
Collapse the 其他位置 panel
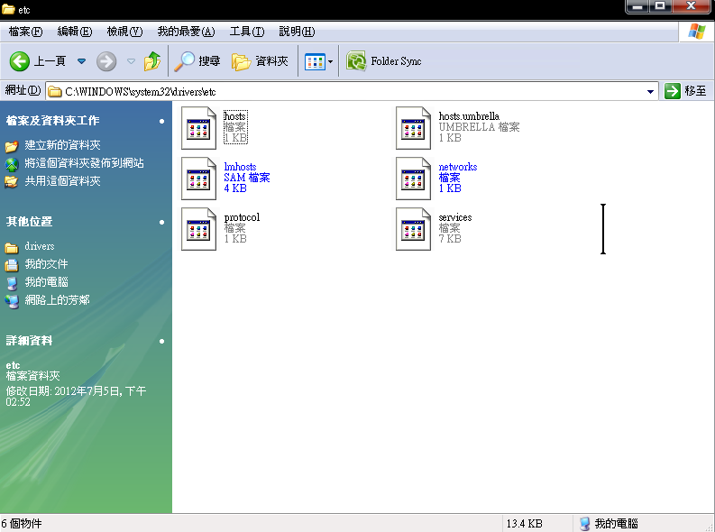(162, 223)
